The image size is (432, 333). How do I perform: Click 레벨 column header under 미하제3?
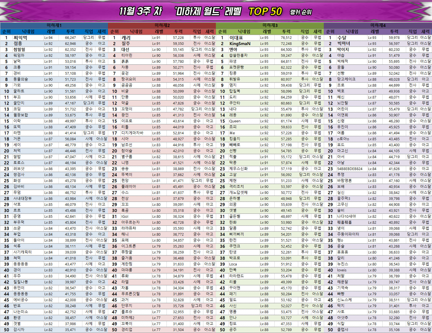267,32
